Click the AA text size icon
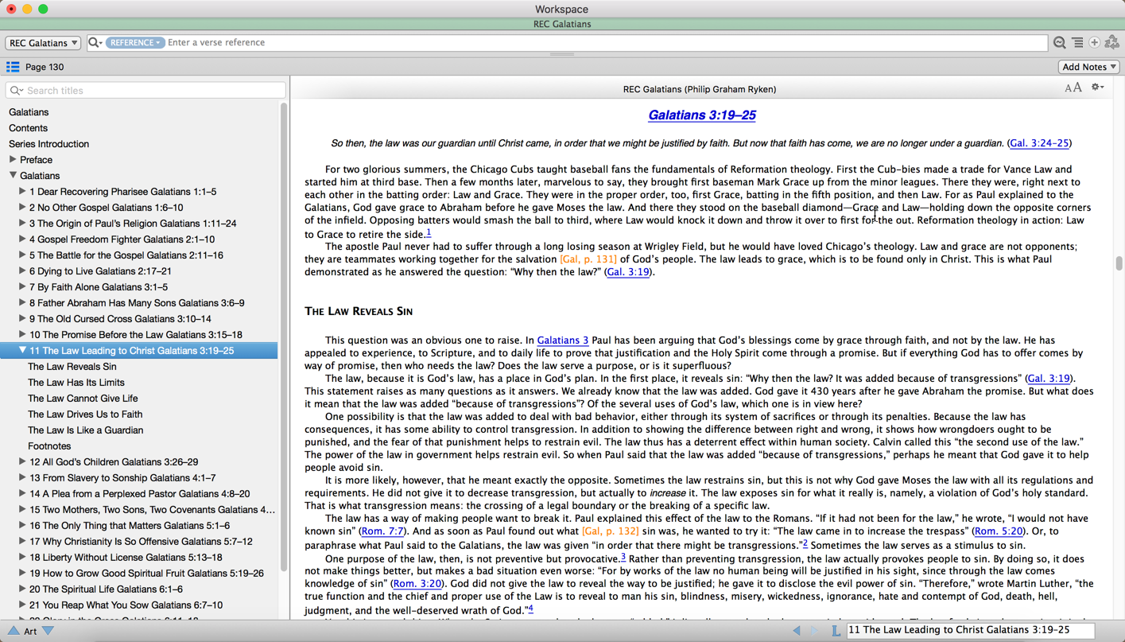 tap(1073, 88)
